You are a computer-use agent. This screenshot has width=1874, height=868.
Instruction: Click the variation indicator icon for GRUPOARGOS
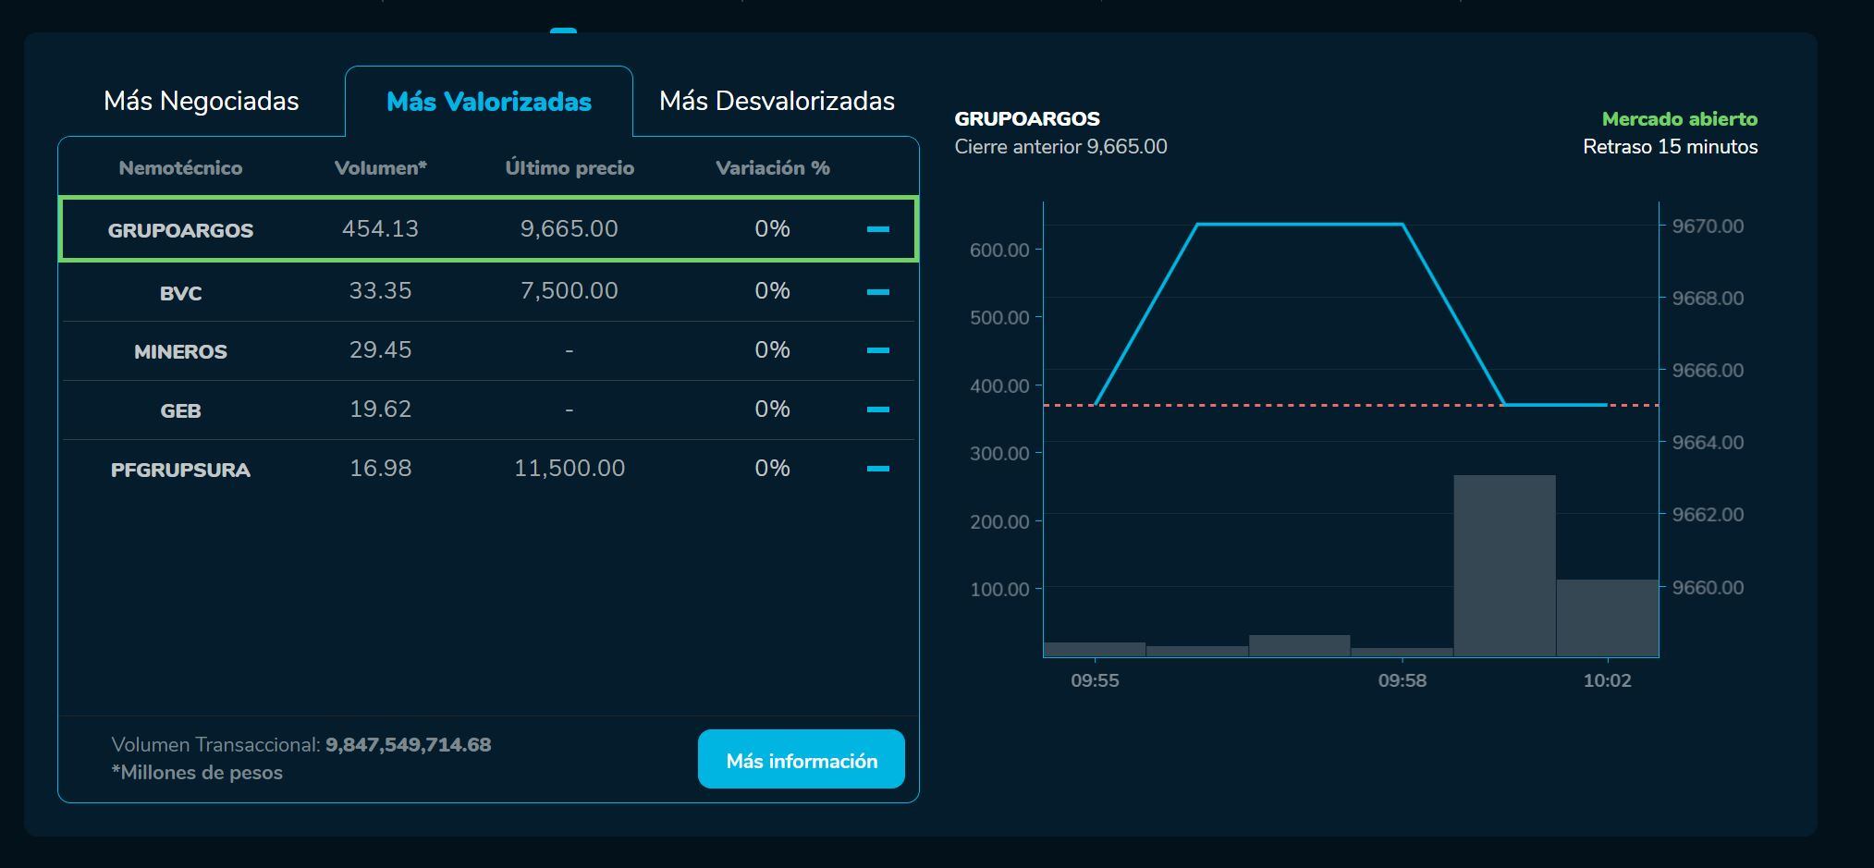click(x=877, y=229)
